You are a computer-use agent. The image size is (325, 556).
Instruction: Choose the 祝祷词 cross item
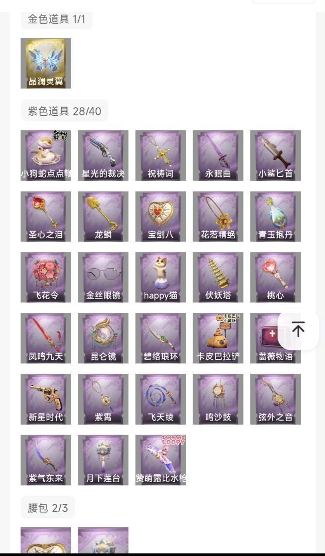click(161, 155)
